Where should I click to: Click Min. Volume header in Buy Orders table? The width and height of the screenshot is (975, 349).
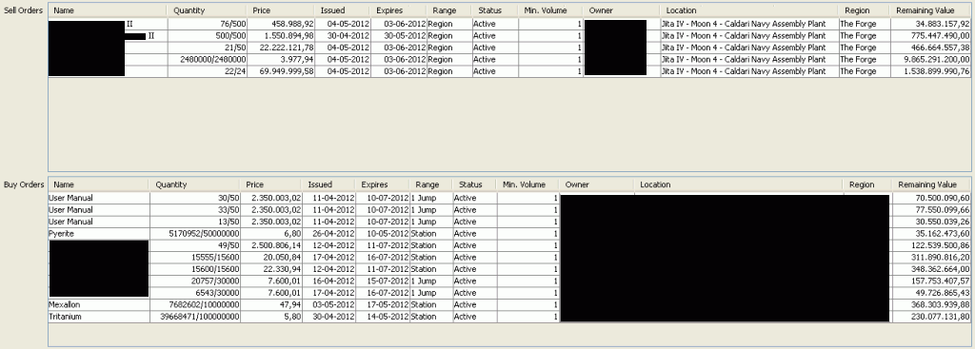point(527,184)
